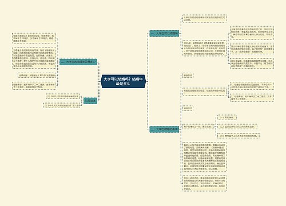Screen dimensions: 286x206
Task: Select the small 排除条件 node
Action: (188, 108)
